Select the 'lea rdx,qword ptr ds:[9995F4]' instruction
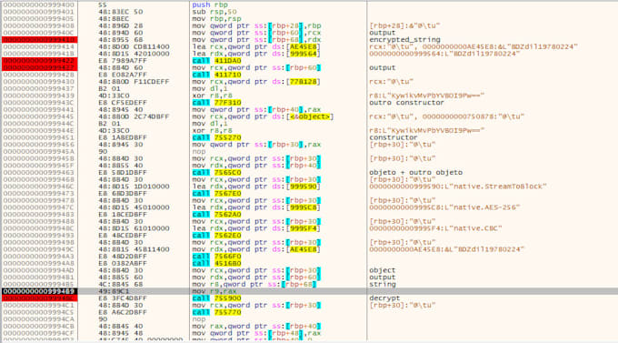The width and height of the screenshot is (618, 343). tap(256, 228)
